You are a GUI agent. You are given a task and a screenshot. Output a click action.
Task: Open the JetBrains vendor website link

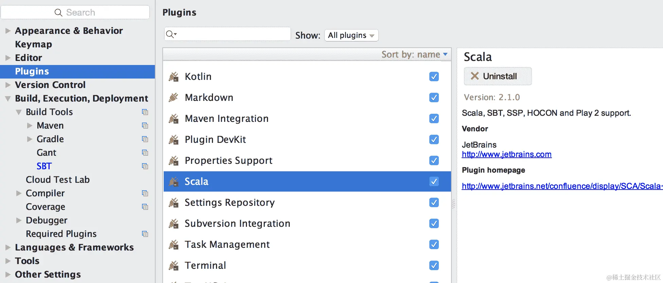(506, 154)
